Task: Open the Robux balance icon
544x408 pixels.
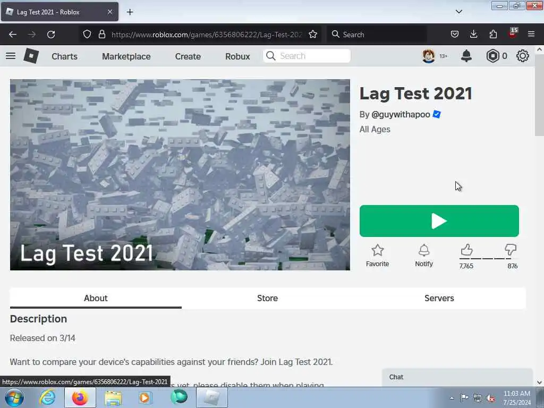Action: [492, 56]
